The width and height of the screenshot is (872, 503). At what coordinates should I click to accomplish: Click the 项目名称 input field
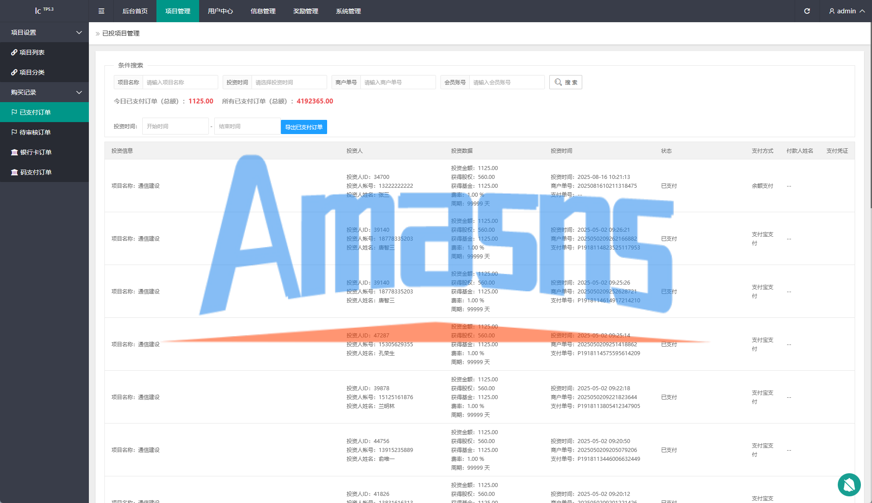point(180,82)
